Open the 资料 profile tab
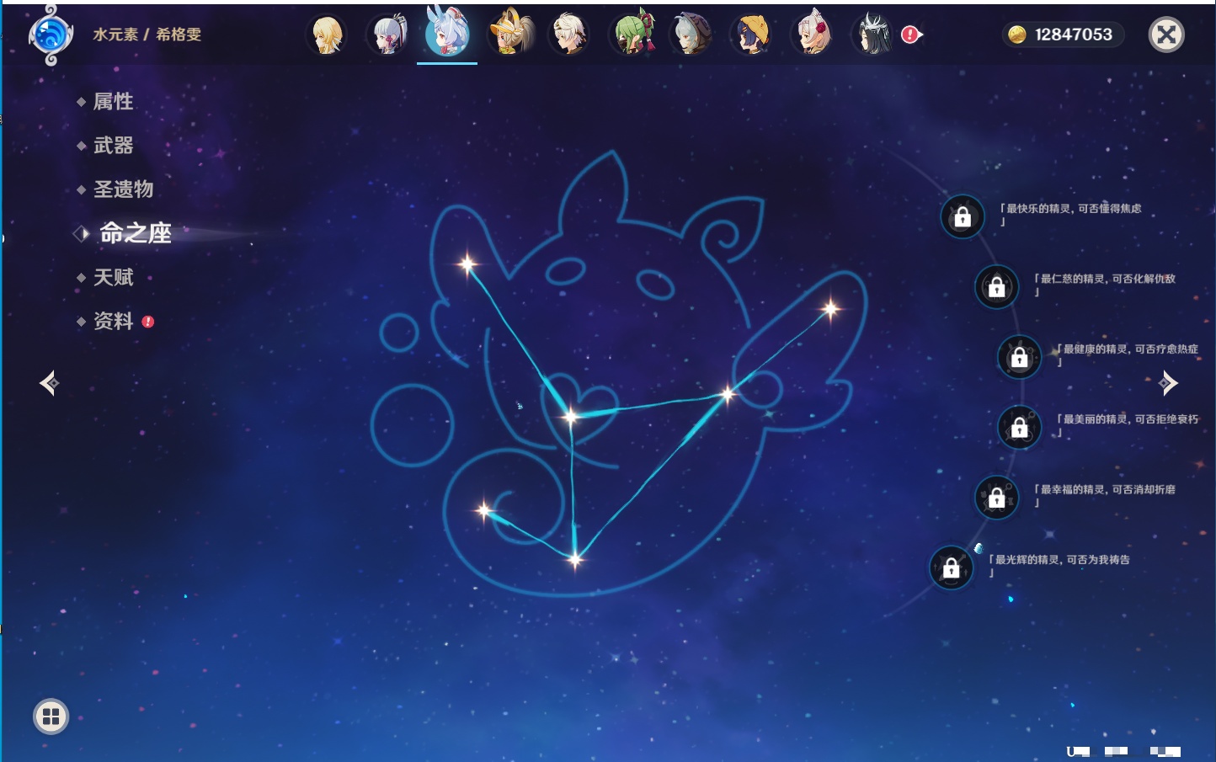Viewport: 1216px width, 762px height. click(x=113, y=321)
